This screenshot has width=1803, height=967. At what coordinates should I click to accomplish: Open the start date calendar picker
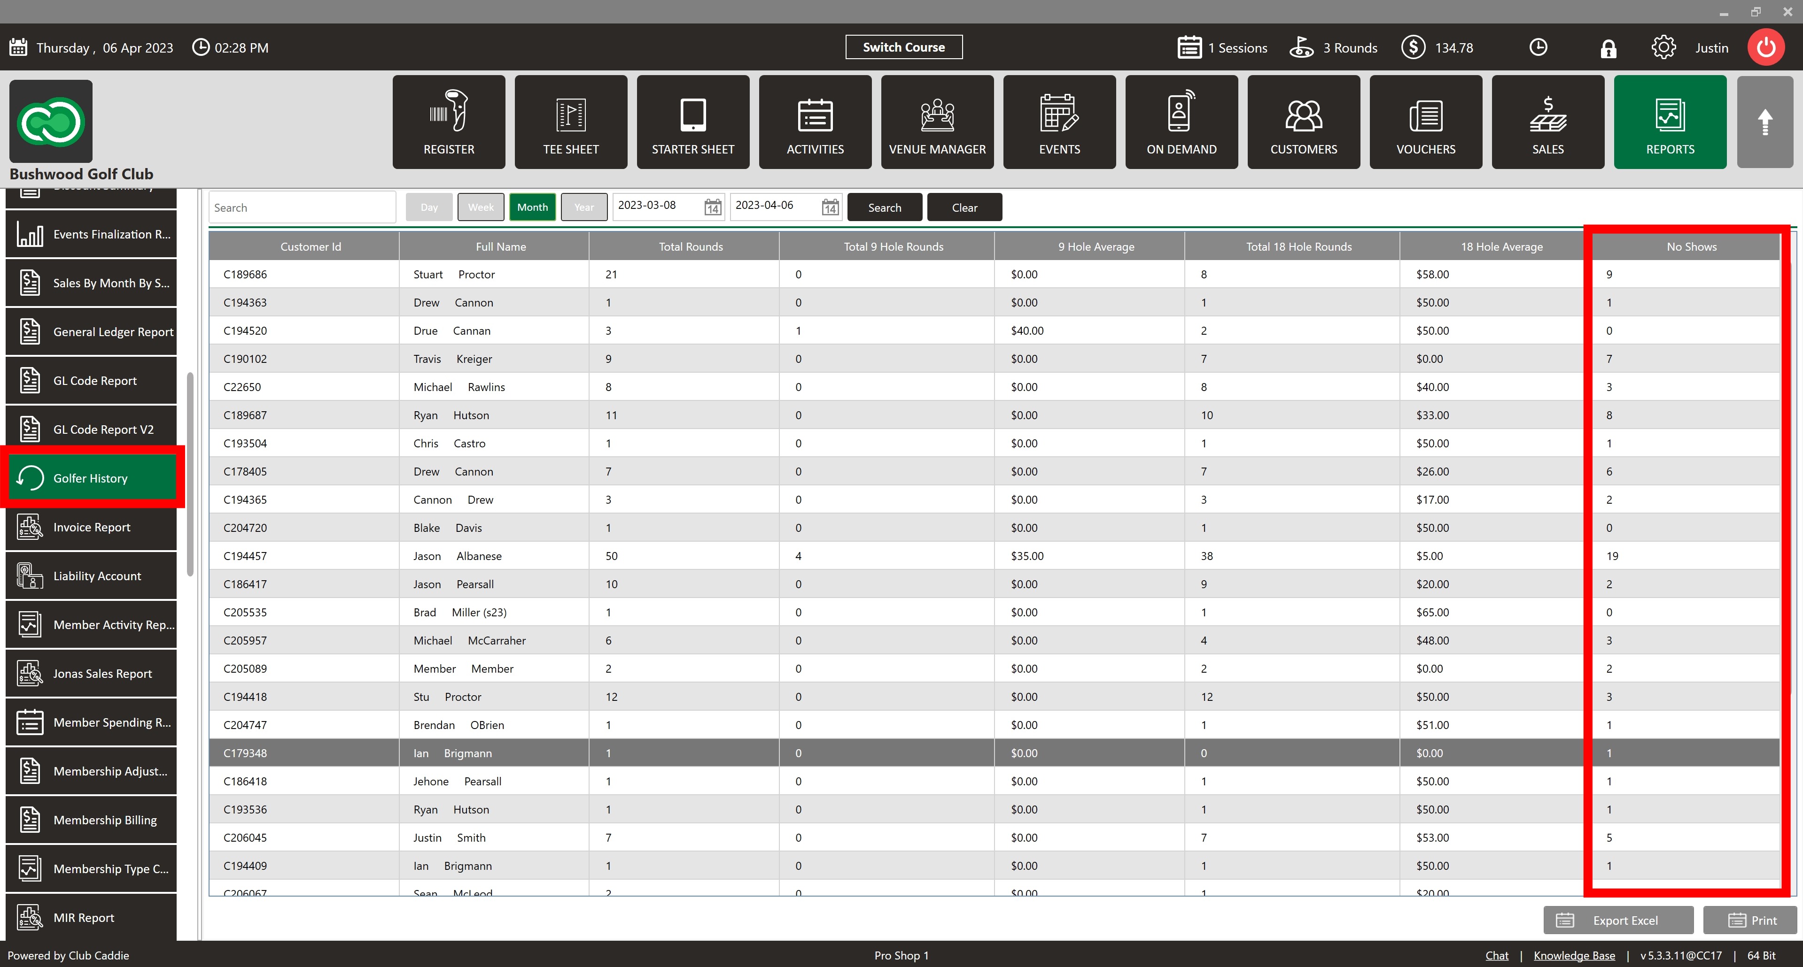[713, 207]
